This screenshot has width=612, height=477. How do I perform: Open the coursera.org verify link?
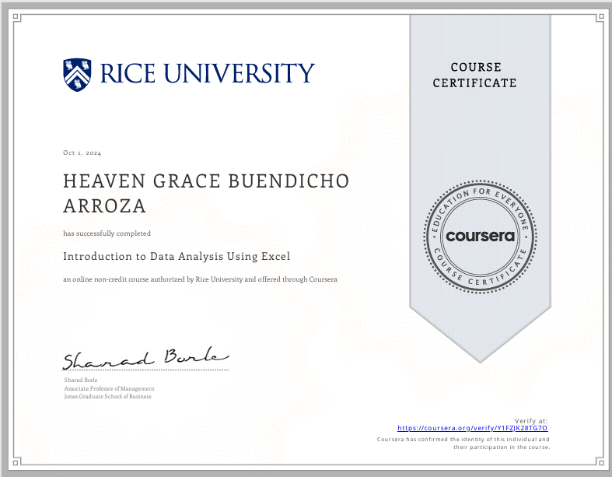(472, 428)
